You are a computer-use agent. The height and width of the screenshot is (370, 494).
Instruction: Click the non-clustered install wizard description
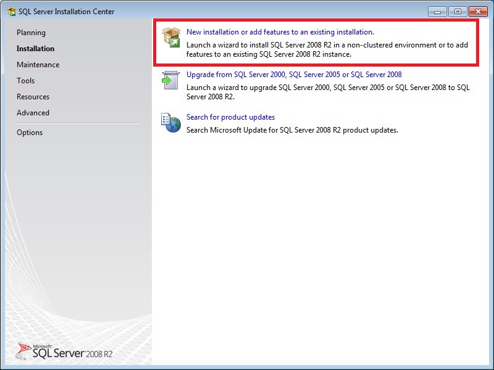click(327, 49)
